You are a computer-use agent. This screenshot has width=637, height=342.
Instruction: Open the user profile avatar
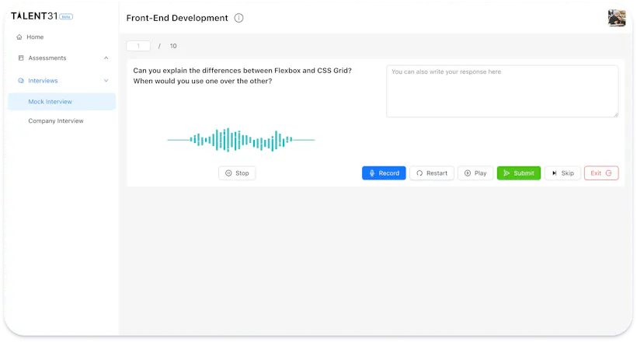point(616,18)
